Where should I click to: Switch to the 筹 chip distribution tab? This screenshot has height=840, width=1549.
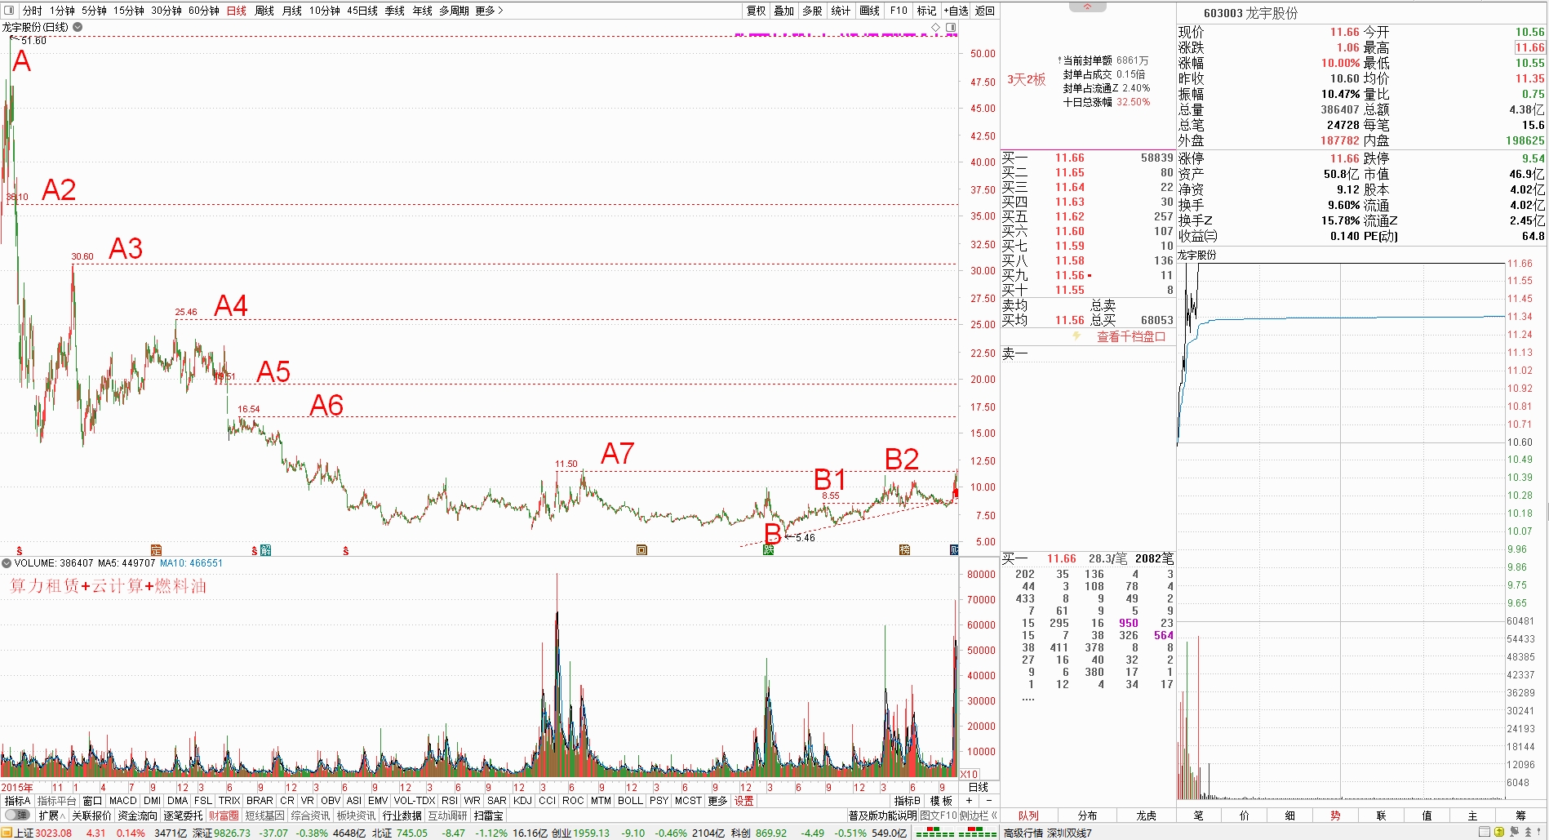(1520, 816)
